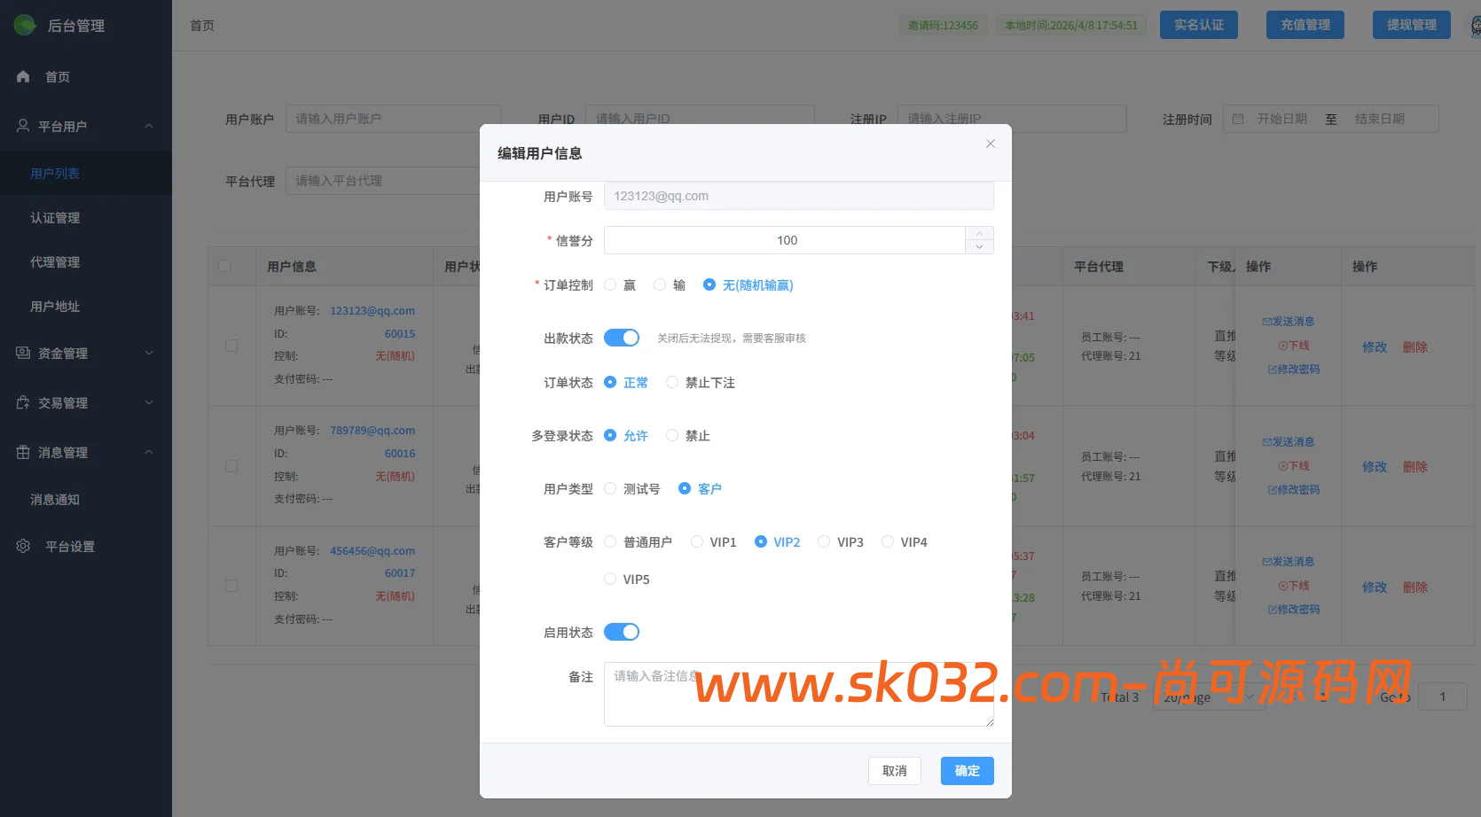
Task: Collapse the 消息管理 menu chevron
Action: (x=149, y=452)
